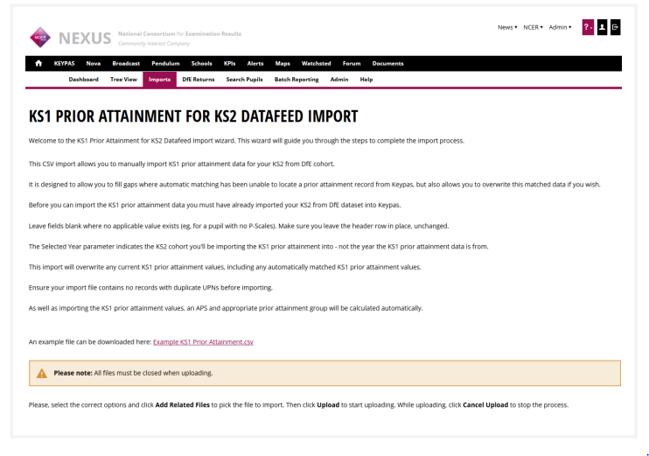Click the NEXUS title text in the header
The width and height of the screenshot is (649, 456).
pyautogui.click(x=85, y=39)
